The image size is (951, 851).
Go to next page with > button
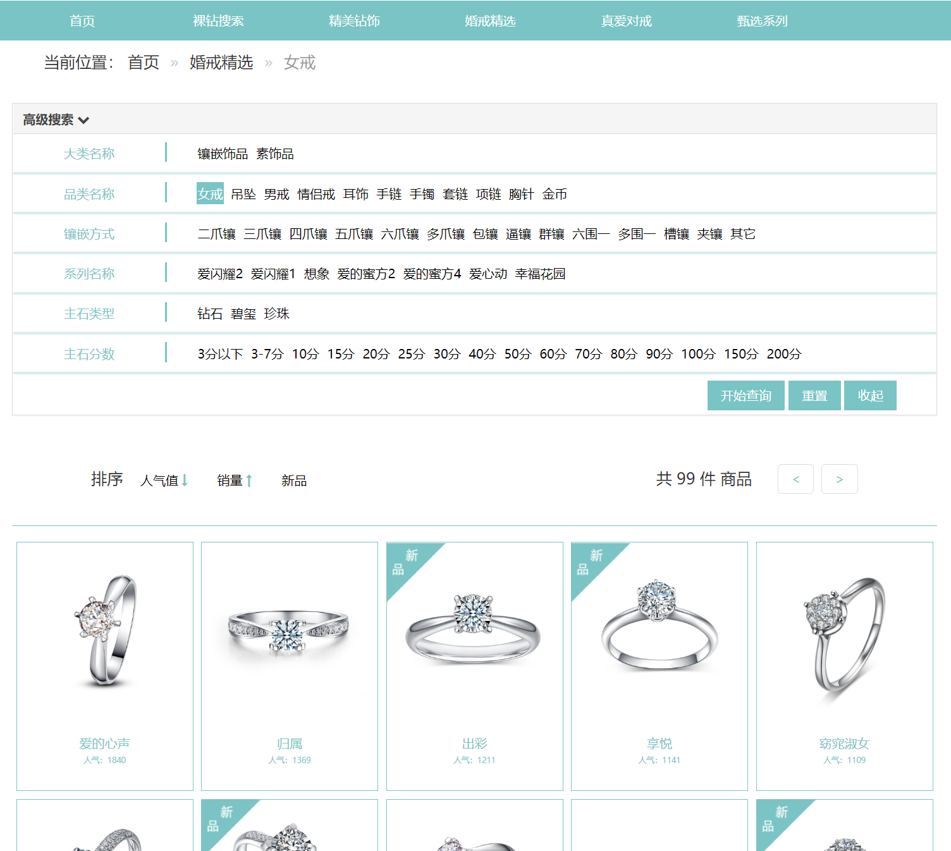840,479
